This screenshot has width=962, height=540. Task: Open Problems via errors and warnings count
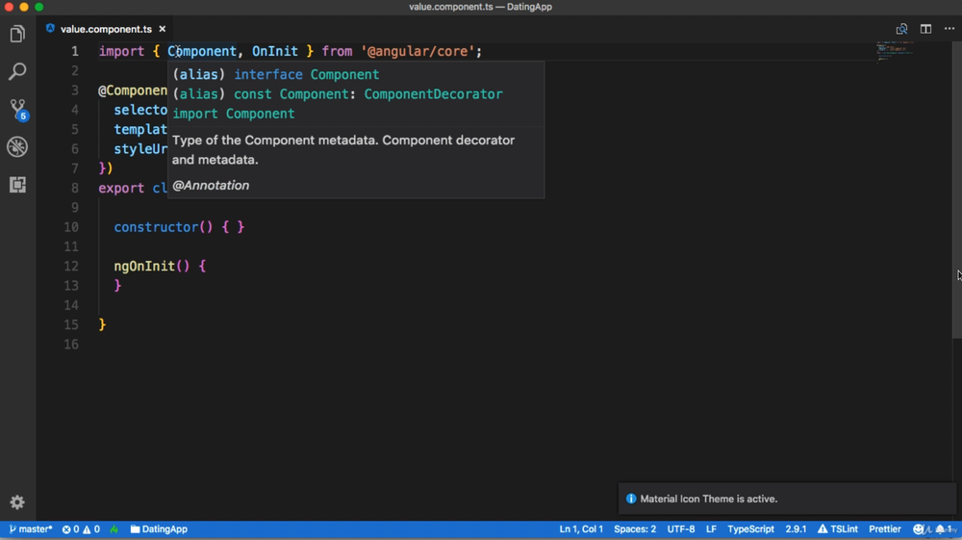(x=81, y=529)
